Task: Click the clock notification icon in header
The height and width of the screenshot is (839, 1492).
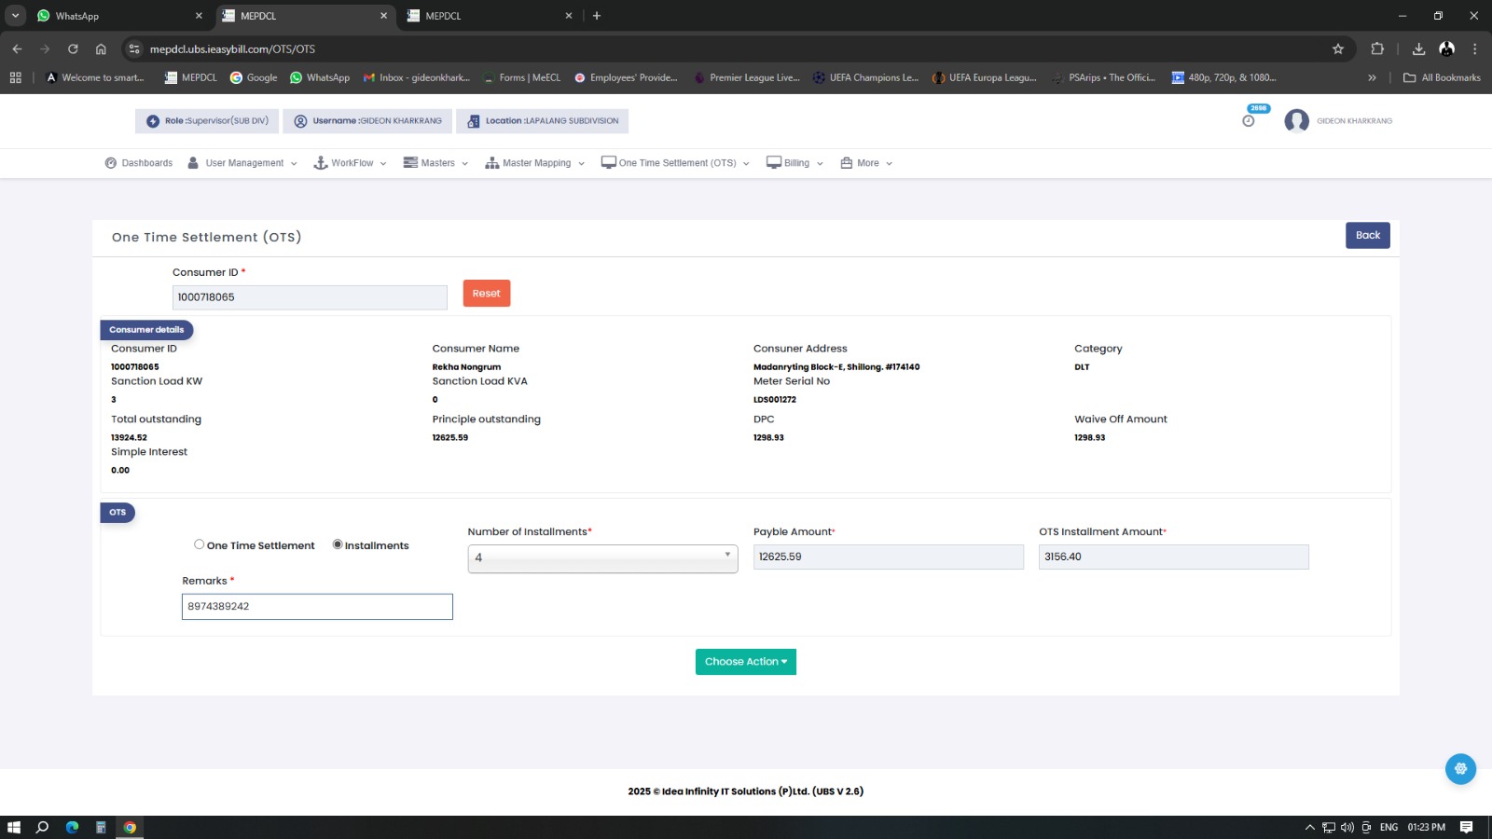Action: (1249, 121)
